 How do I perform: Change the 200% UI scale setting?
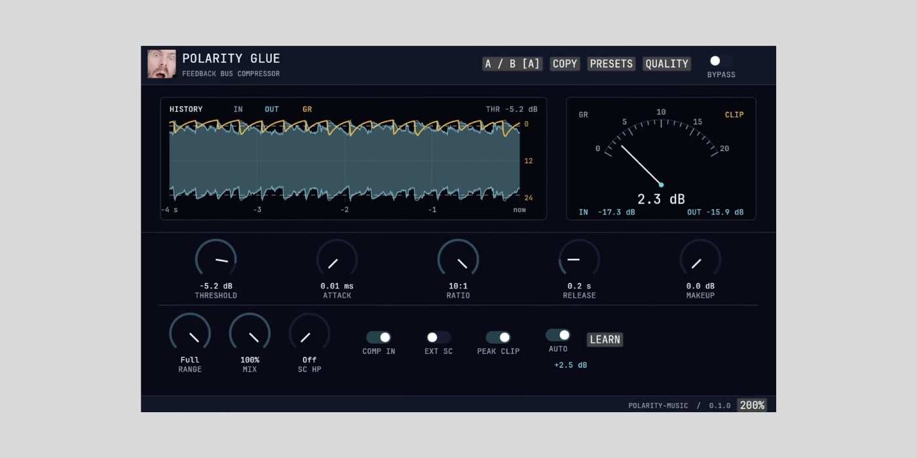coord(752,405)
